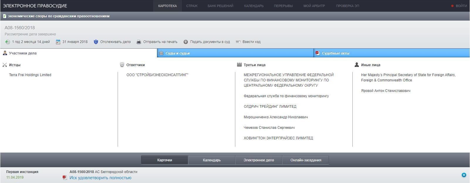Select the Участники дела tab
The image size is (470, 183).
coord(78,53)
